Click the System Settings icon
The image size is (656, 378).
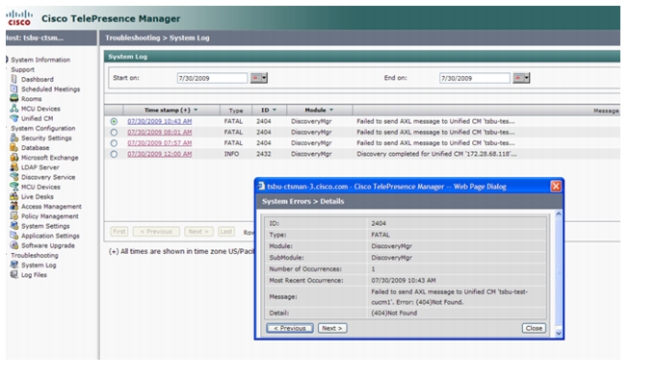tap(14, 226)
